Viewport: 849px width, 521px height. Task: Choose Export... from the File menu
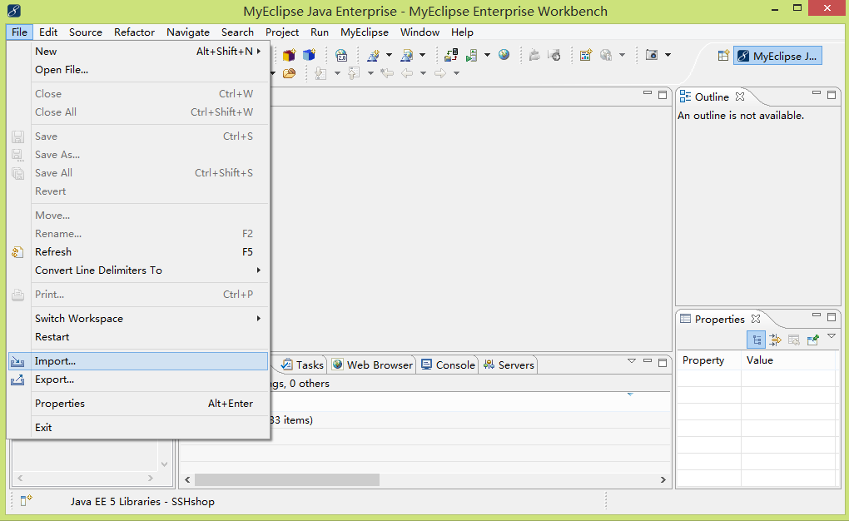pos(138,380)
